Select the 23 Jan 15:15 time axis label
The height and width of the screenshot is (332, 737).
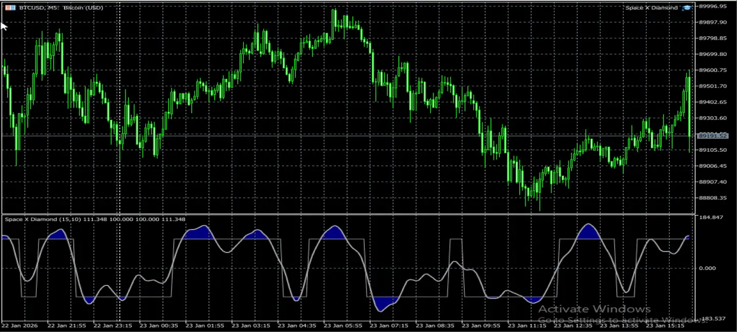(666, 326)
